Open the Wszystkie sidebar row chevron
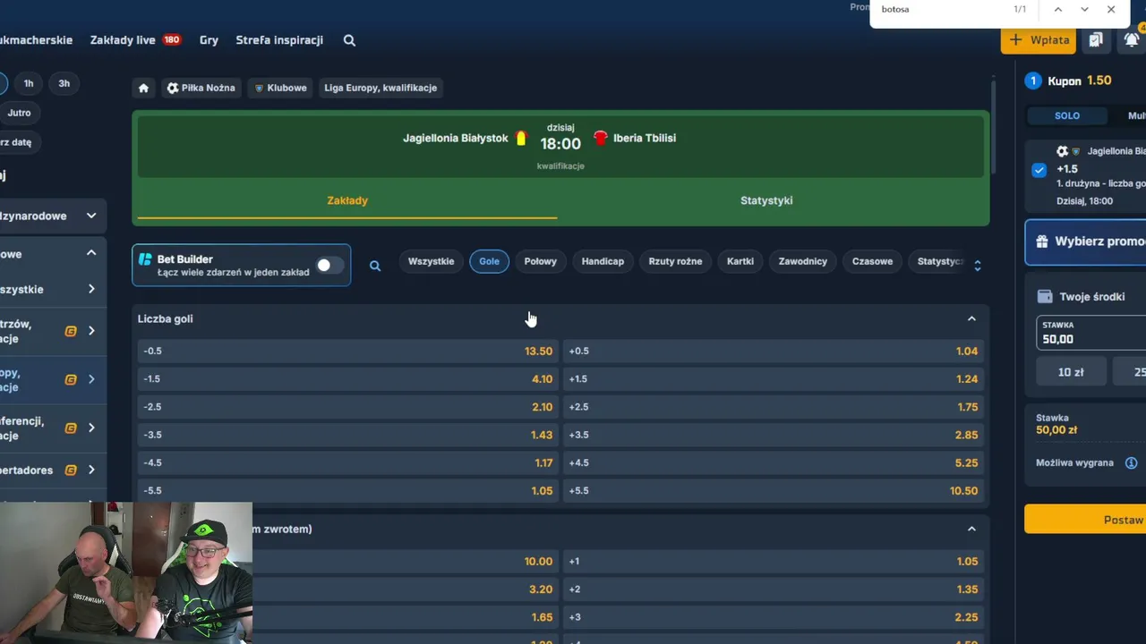Image resolution: width=1146 pixels, height=644 pixels. (91, 289)
